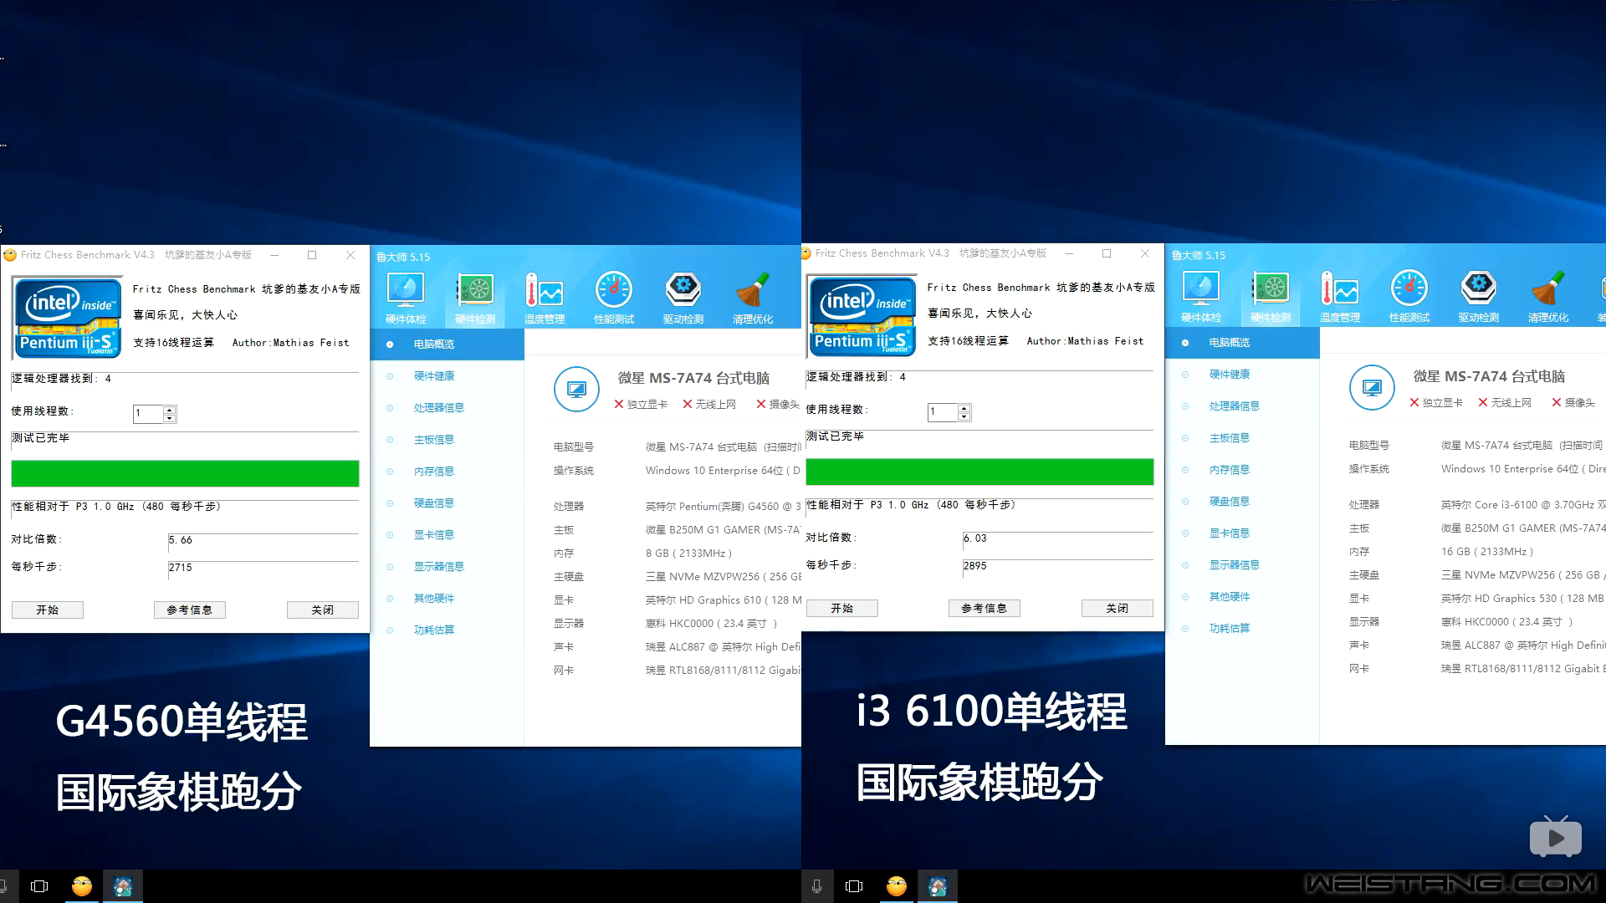1606x903 pixels.
Task: Click the microphone icon on the i3 6100 screen's taskbar
Action: (x=816, y=886)
